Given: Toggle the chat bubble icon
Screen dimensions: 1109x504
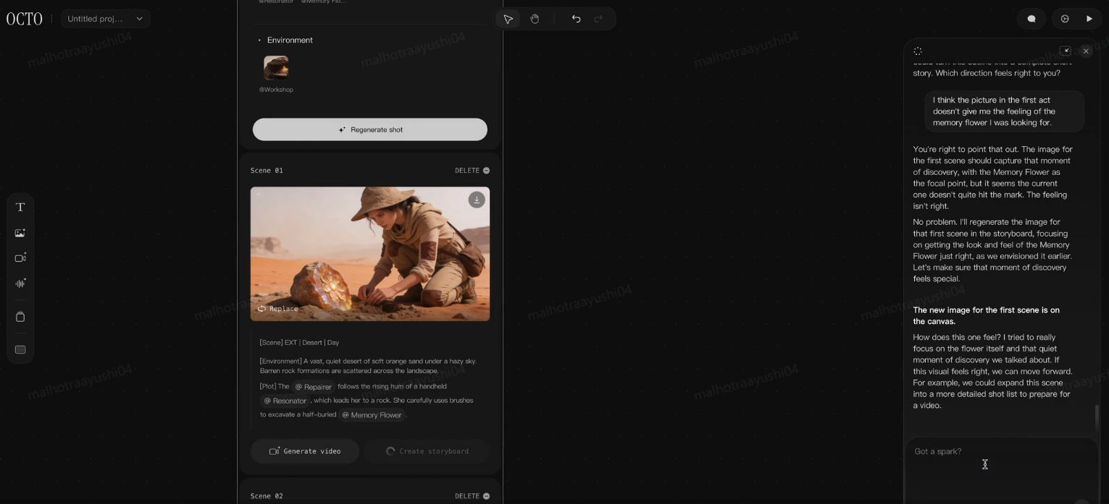Looking at the screenshot, I should [1031, 19].
